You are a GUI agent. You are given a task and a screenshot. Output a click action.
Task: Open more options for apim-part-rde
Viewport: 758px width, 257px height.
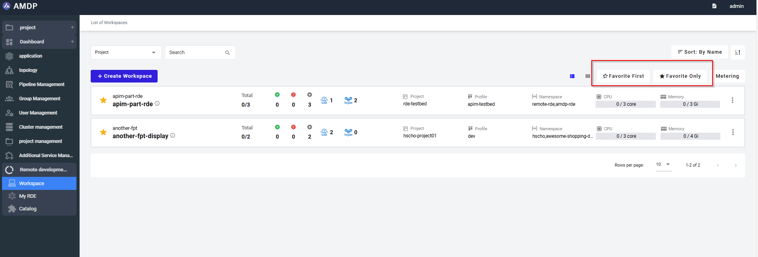(x=733, y=100)
